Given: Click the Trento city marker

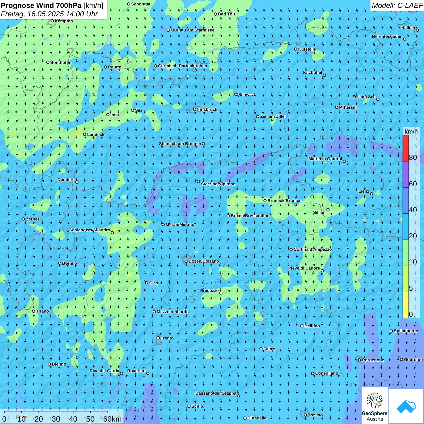Looking at the screenshot, I should (158, 338).
